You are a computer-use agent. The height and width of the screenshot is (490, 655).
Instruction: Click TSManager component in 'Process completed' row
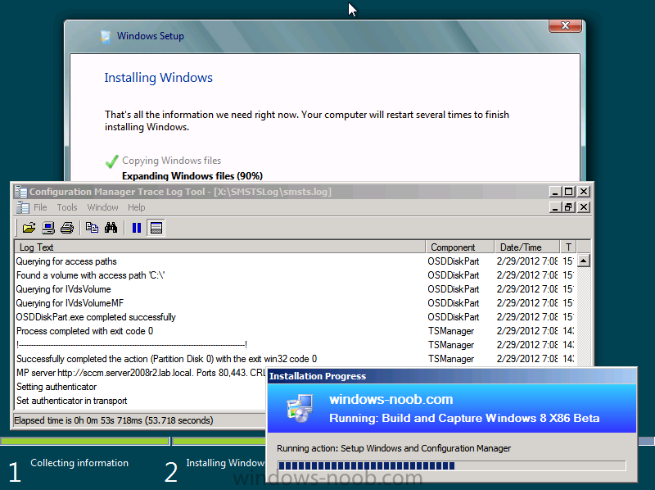tap(451, 331)
